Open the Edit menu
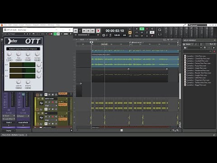The image size is (217, 163). tap(10, 25)
